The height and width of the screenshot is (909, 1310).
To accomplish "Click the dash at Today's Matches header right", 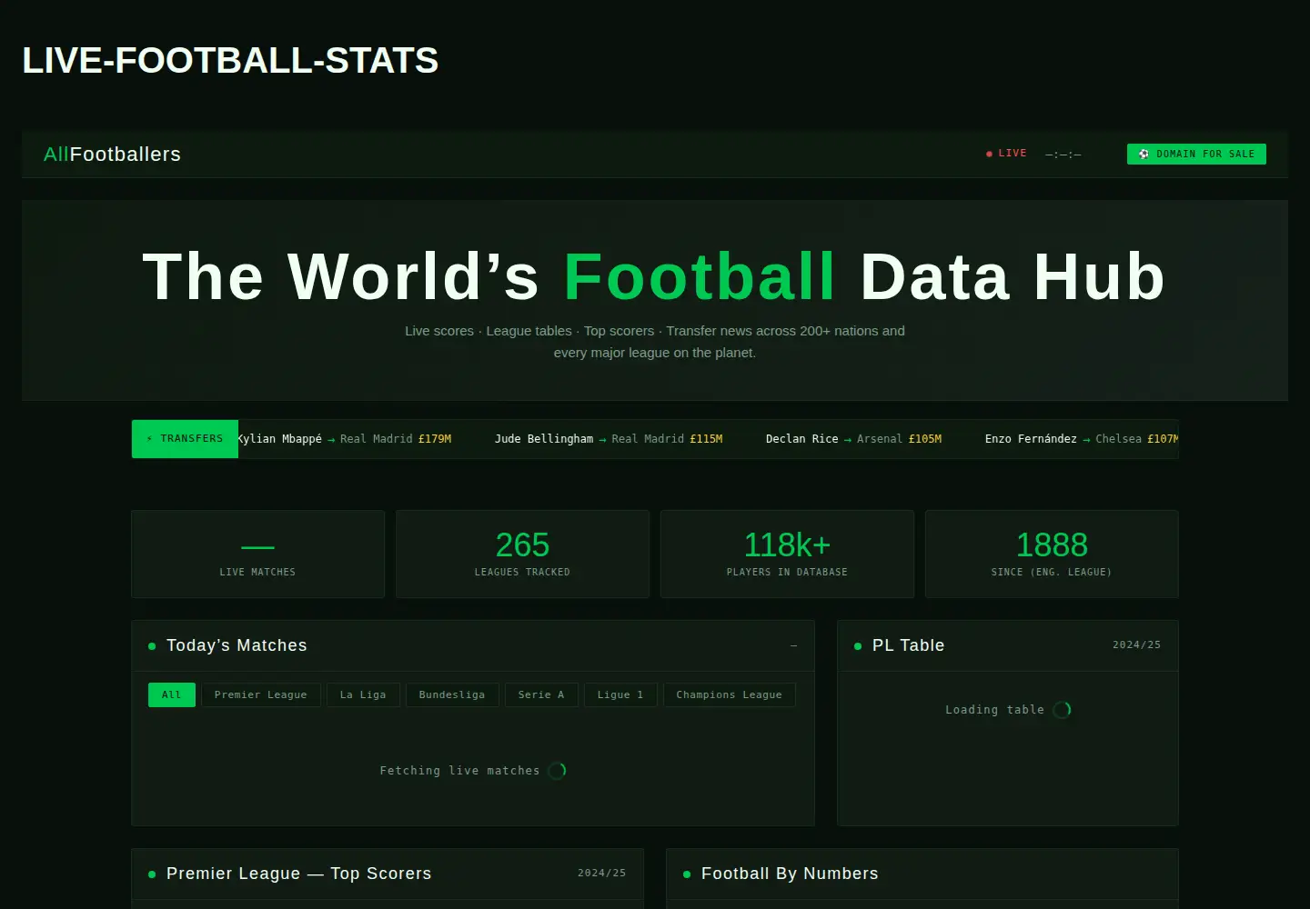I will (x=794, y=645).
